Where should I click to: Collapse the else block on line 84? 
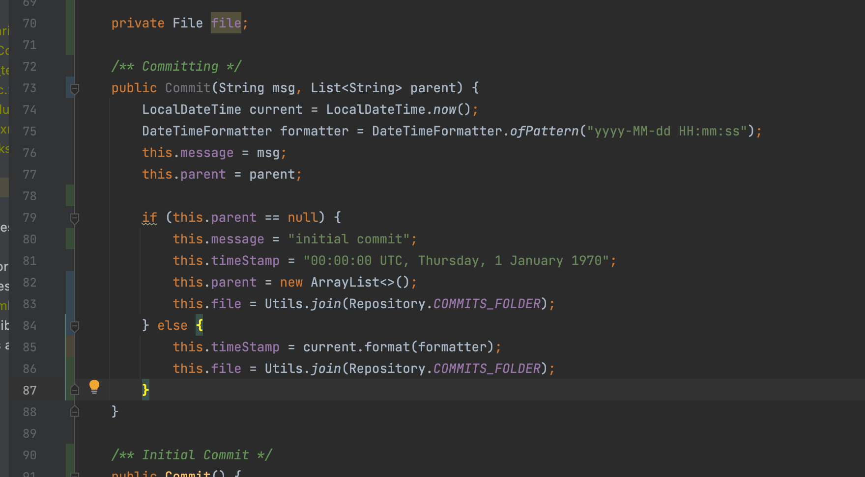(x=75, y=326)
